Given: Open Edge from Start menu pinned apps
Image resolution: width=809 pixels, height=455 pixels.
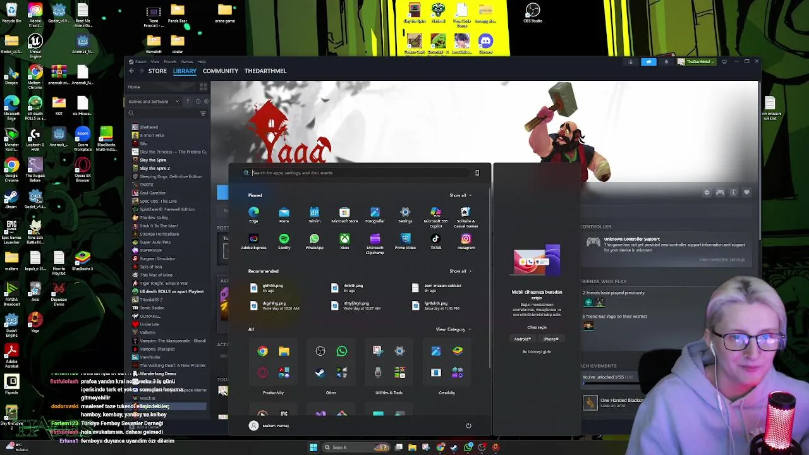Looking at the screenshot, I should click(253, 215).
